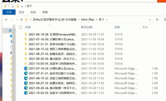The image size is (166, 101).
Task: Toggle the select-all checkbox in header
Action: tap(21, 27)
